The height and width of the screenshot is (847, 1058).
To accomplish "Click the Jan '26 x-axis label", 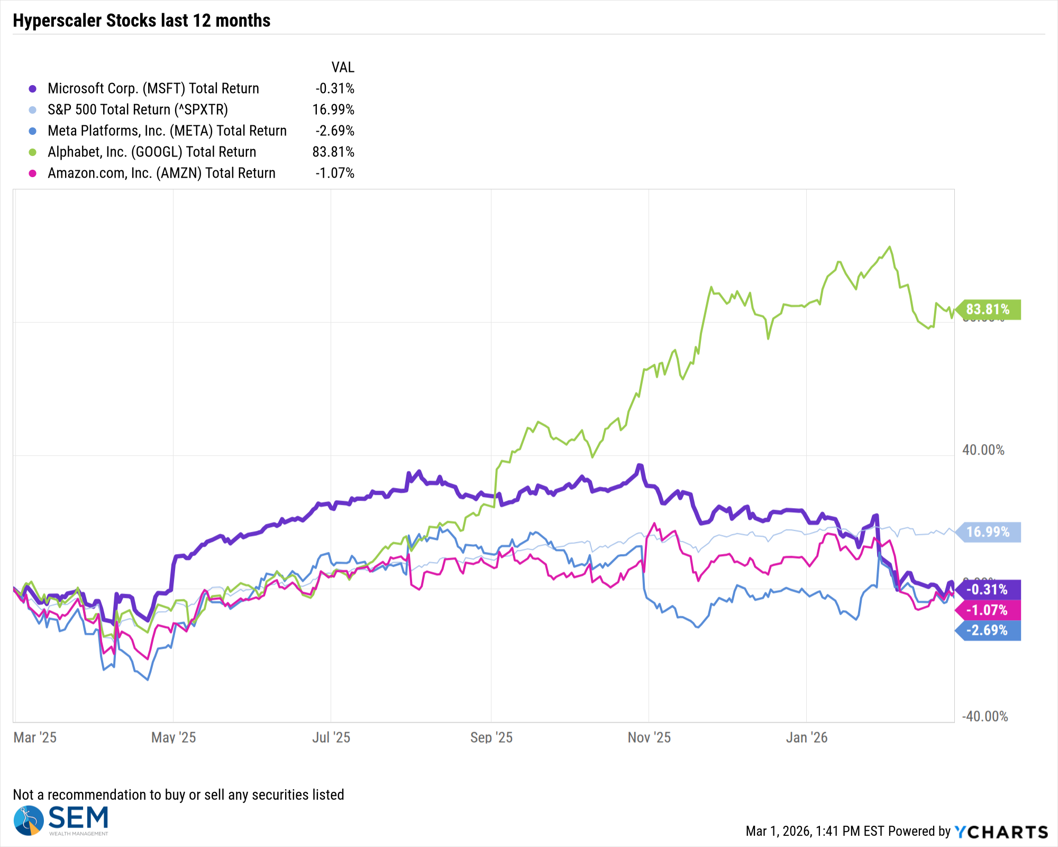I will pos(806,738).
